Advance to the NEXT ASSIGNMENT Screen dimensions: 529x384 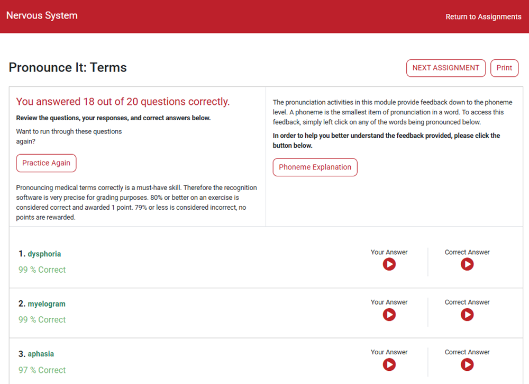(x=445, y=68)
